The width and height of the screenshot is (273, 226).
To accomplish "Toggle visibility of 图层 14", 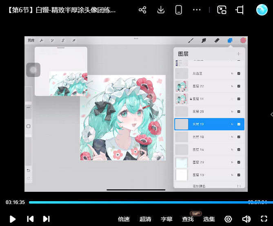I will (239, 99).
